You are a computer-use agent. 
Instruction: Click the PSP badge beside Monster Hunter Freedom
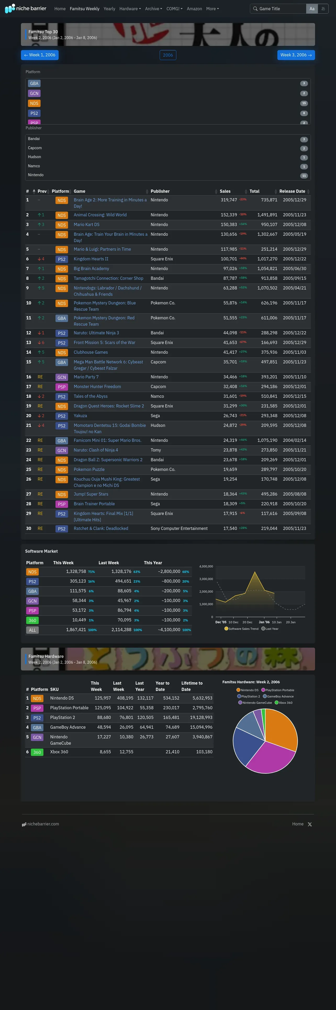click(62, 387)
